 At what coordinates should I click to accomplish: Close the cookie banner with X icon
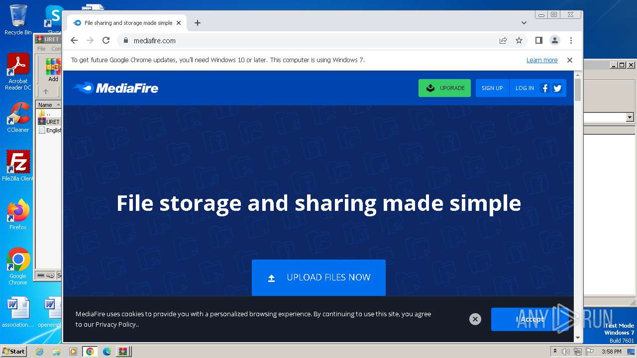pos(475,319)
